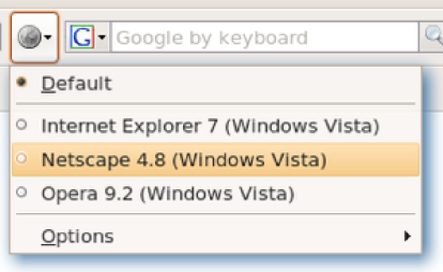443x272 pixels.
Task: Focus the 'Google by keyboard' search field
Action: point(264,38)
